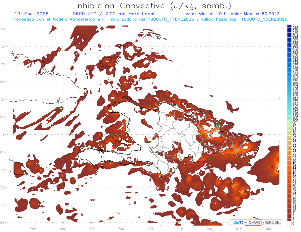Click the '76W' longitude label
Screen dimensions: 301x232
33,228
